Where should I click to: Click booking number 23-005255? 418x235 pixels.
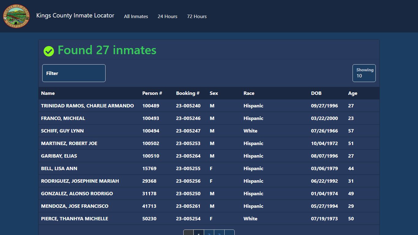[188, 169]
